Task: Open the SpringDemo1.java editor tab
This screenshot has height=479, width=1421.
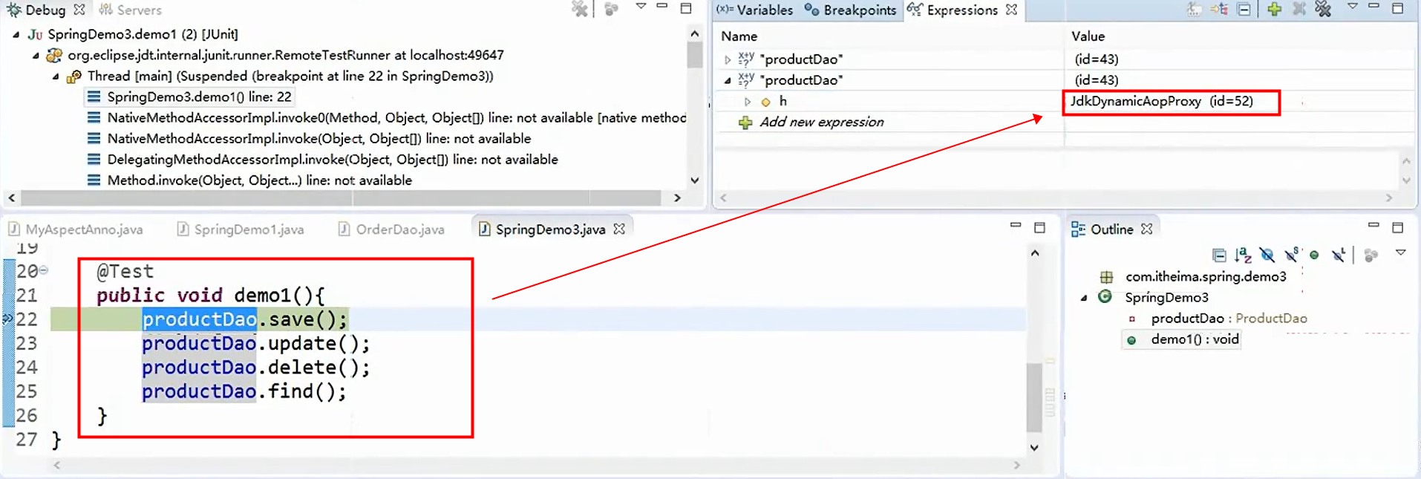Action: click(x=241, y=229)
